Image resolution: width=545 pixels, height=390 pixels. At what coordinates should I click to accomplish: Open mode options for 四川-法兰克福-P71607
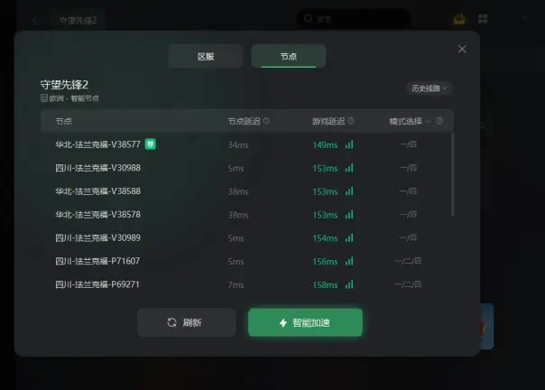click(x=408, y=261)
